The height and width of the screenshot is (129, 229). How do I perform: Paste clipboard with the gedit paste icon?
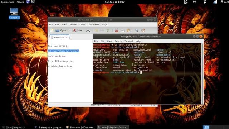129,30
